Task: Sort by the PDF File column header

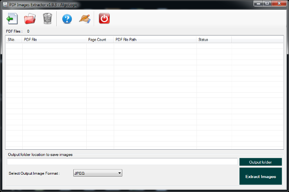Action: pos(54,39)
